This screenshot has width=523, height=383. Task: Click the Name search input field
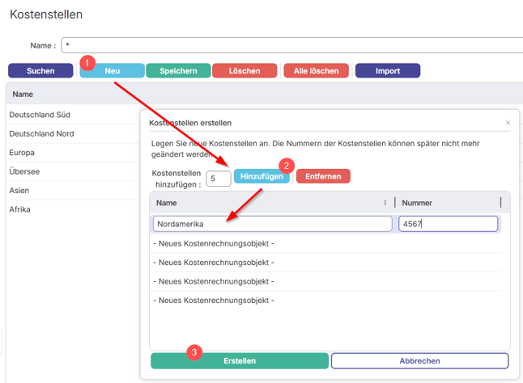tap(291, 45)
